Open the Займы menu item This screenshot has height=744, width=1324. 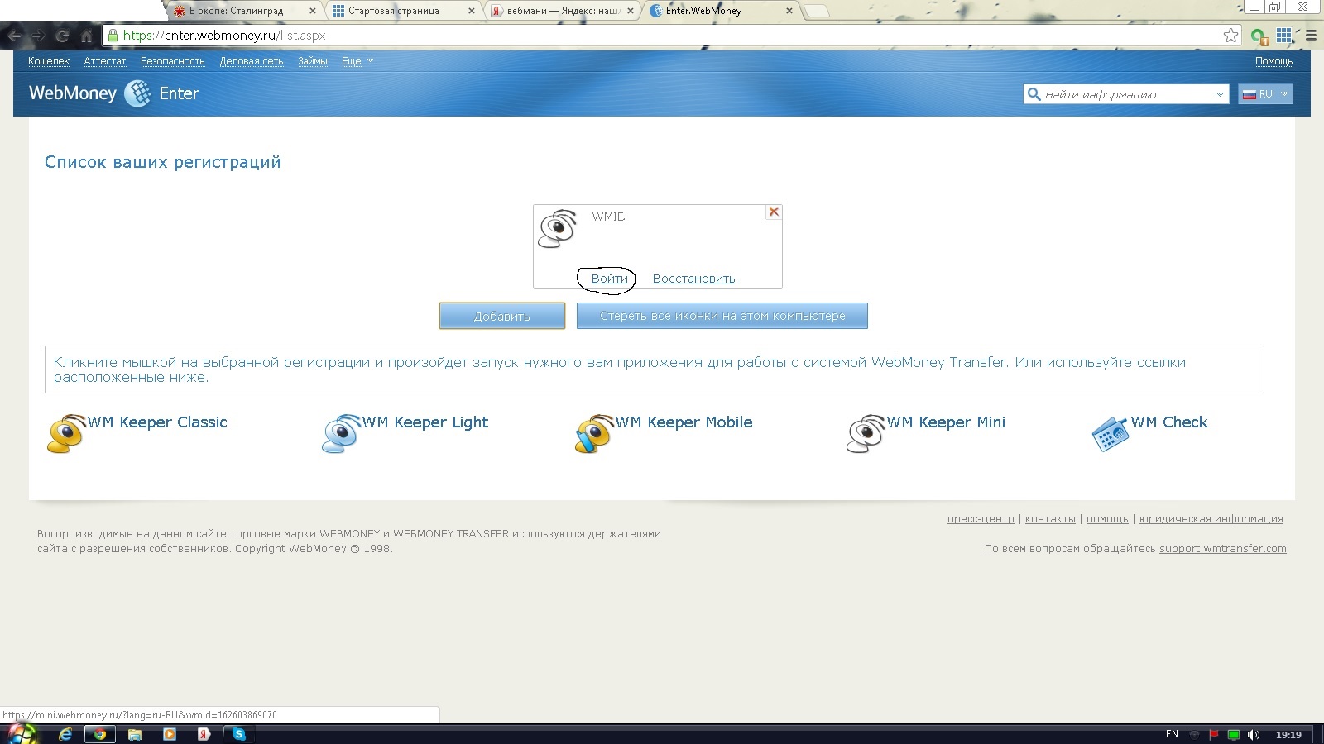pos(313,61)
